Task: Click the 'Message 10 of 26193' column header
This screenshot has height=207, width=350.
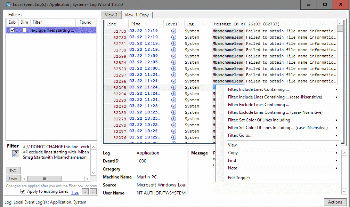Action: point(274,24)
